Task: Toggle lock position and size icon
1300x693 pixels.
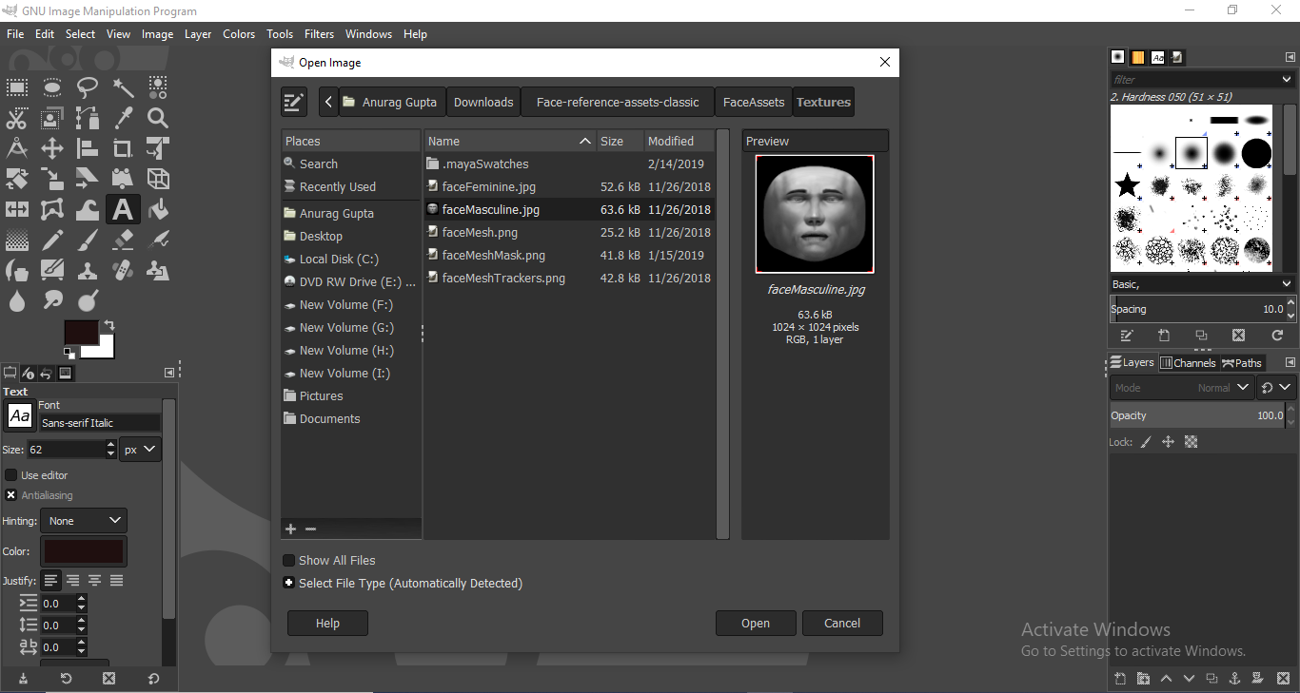Action: (1168, 442)
